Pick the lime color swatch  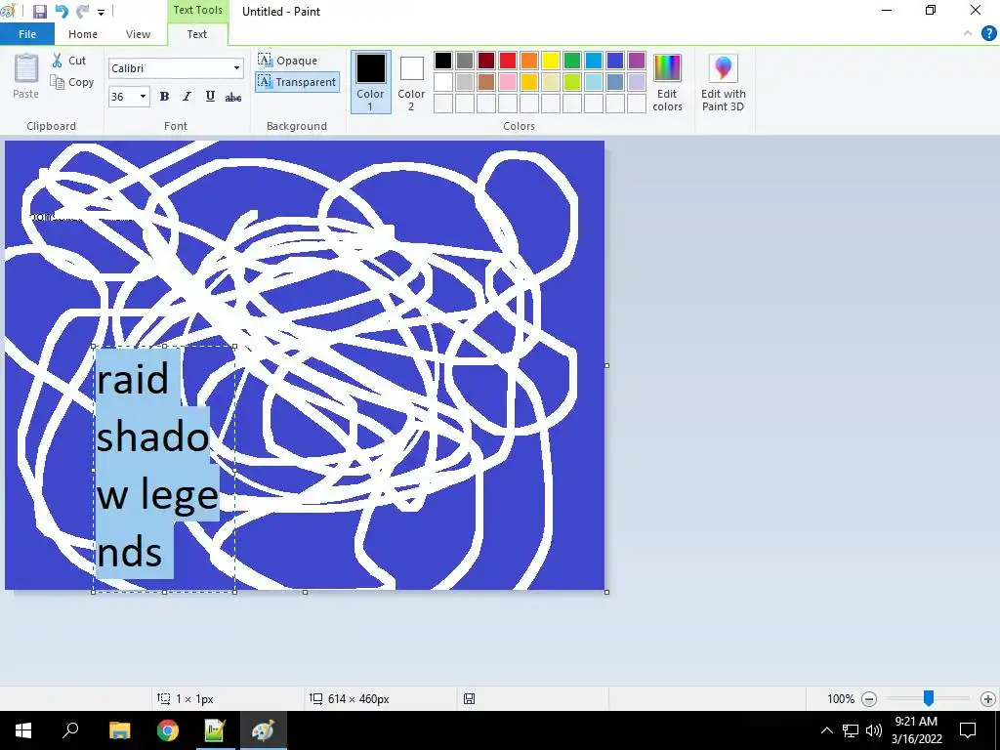(572, 82)
